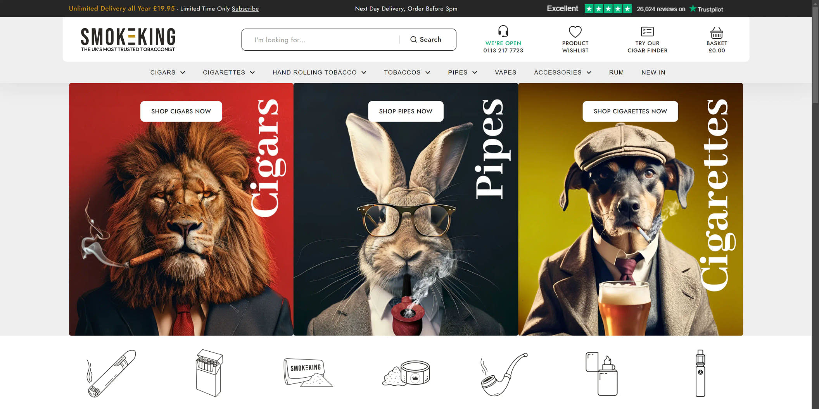Expand the Pipes menu chevron
Viewport: 819px width, 409px height.
pos(475,72)
